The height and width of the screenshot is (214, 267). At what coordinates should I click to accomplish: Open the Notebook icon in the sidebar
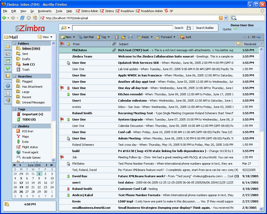tap(7, 76)
